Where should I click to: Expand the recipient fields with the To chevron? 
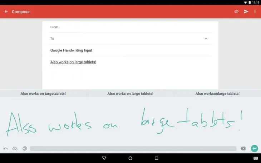[206, 39]
